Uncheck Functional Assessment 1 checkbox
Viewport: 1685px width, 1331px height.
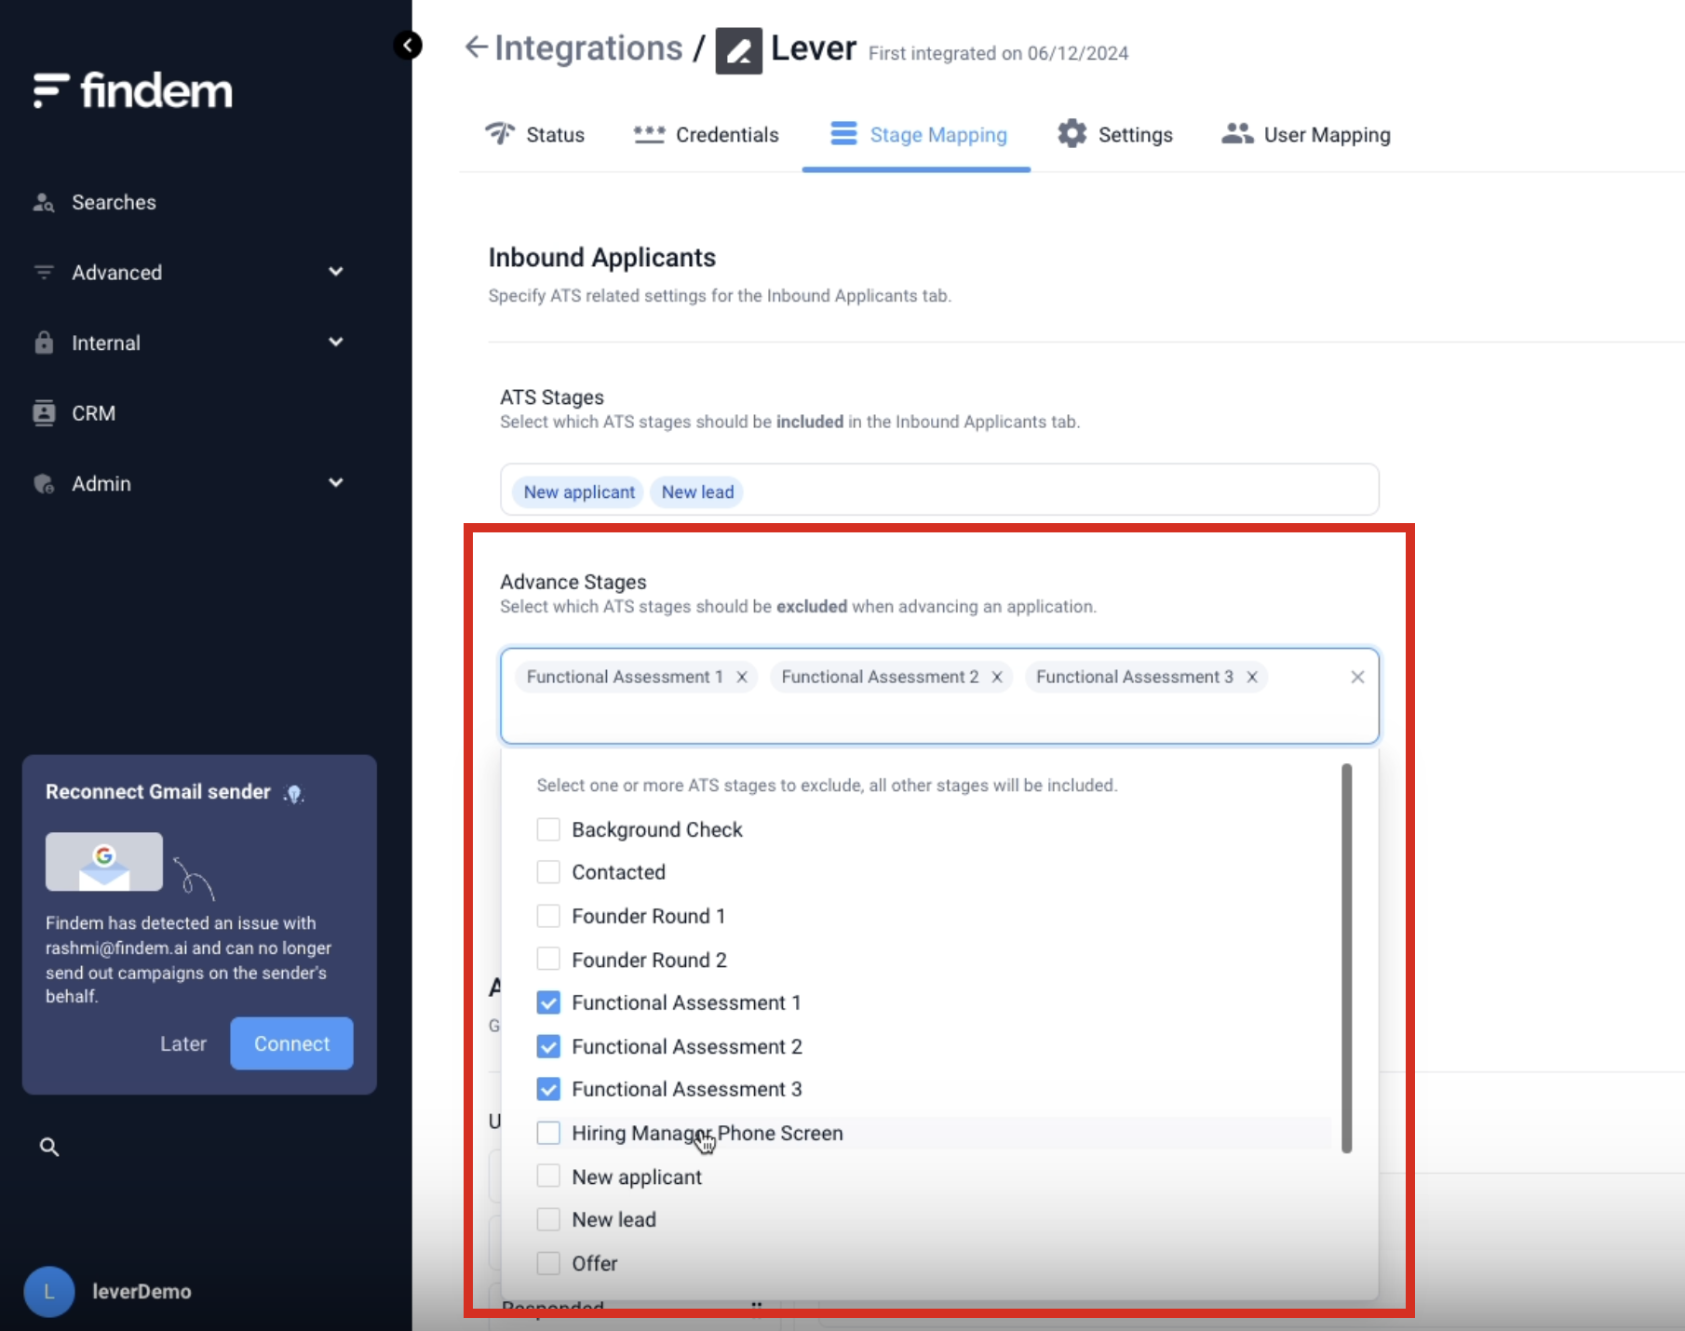pyautogui.click(x=548, y=1002)
